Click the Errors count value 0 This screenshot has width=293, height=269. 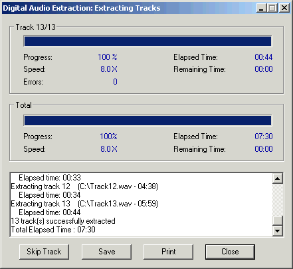click(x=115, y=82)
